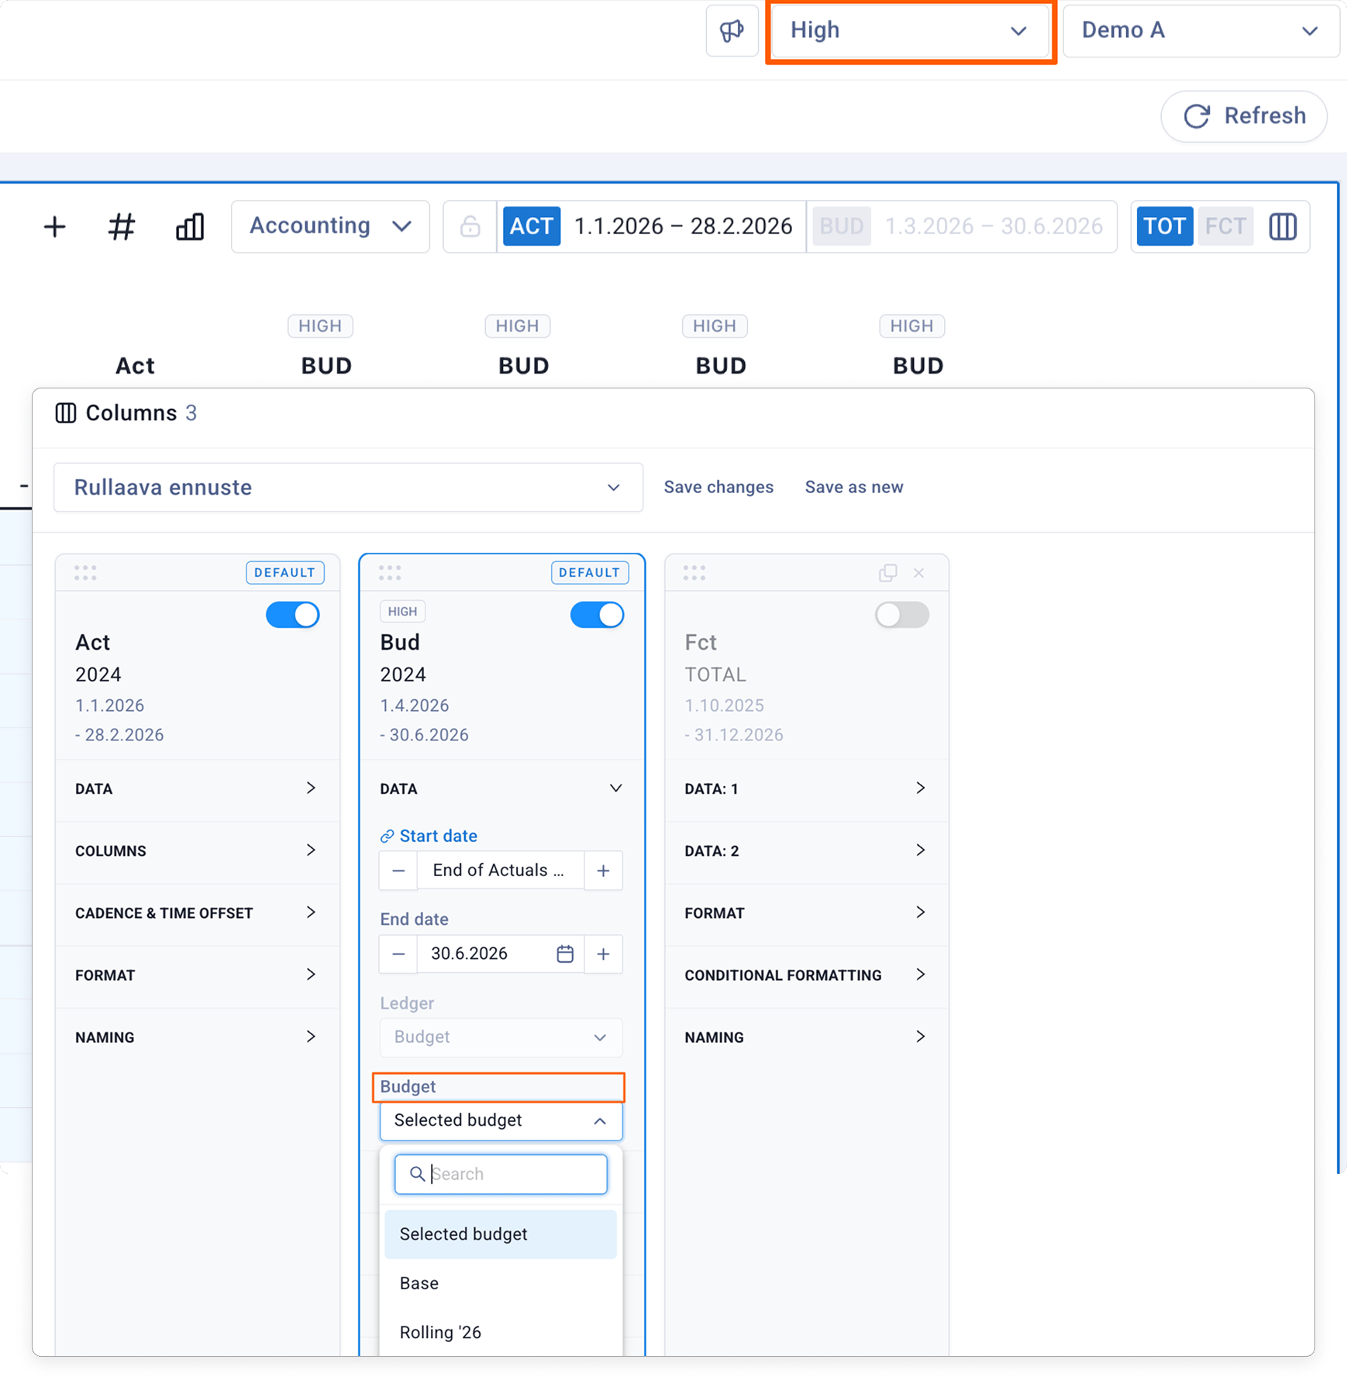
Task: Collapse DATA section in Bud card
Action: tap(501, 788)
